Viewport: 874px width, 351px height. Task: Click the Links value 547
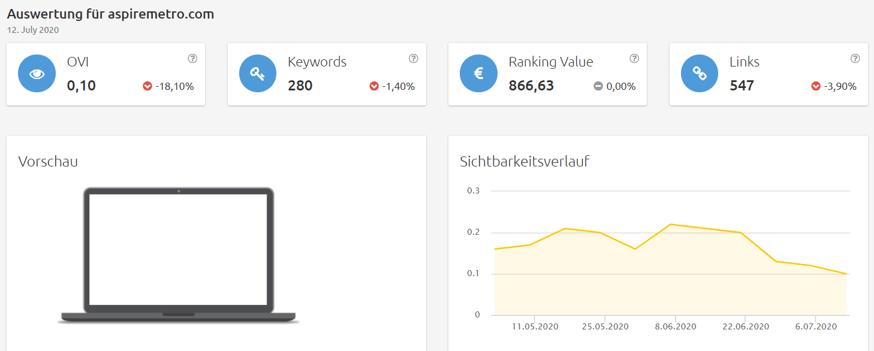click(x=742, y=86)
